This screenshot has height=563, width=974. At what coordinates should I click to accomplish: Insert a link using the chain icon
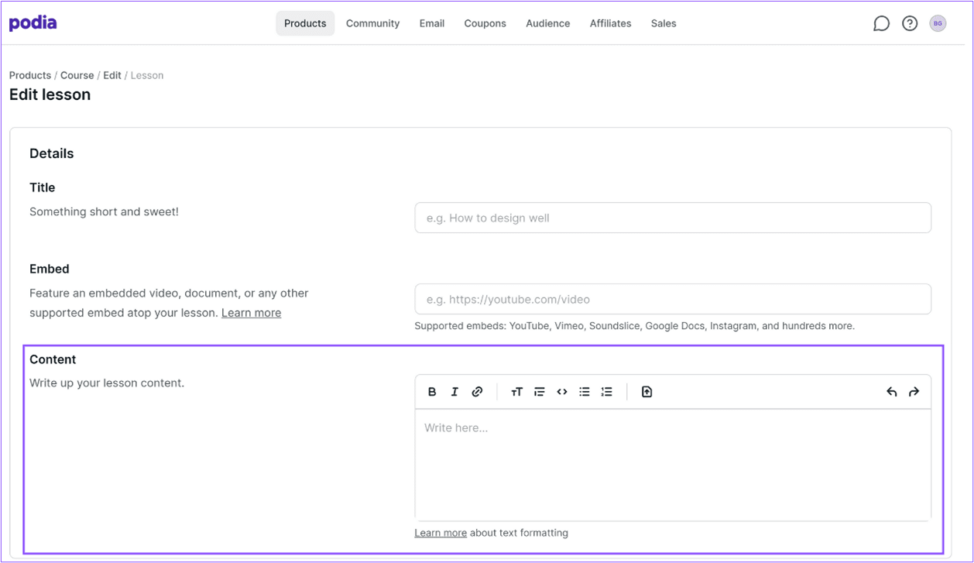pos(477,392)
